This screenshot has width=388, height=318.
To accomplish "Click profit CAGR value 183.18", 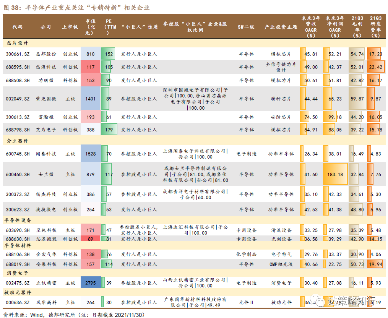I will 335,174.
